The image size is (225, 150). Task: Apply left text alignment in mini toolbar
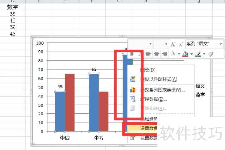click(148, 54)
